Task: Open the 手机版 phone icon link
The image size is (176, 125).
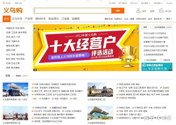Action: (x=4, y=3)
